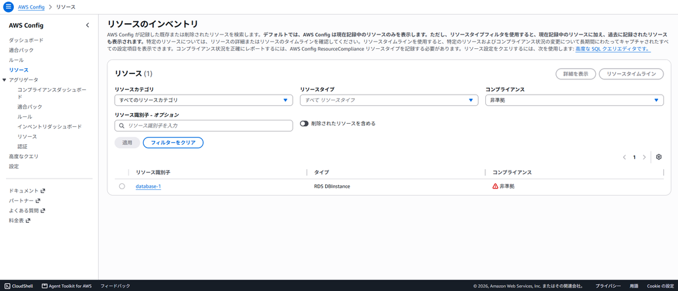678x291 pixels.
Task: Click RDS DBInstance type cell
Action: [x=332, y=187]
